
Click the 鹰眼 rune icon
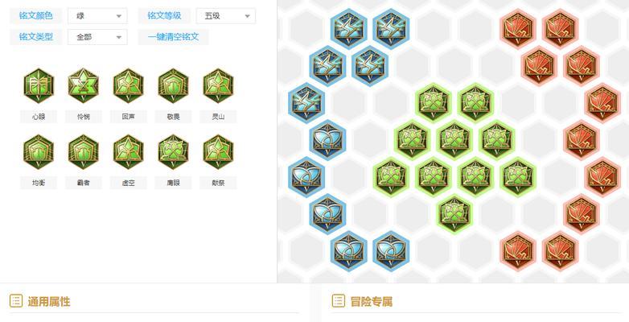[x=173, y=152]
